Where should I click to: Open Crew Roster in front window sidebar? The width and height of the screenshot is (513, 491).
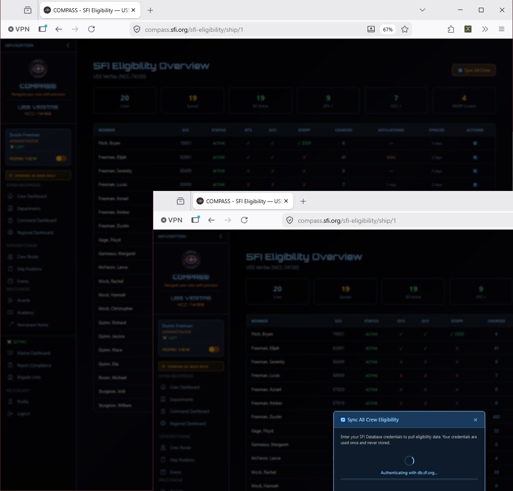(180, 448)
